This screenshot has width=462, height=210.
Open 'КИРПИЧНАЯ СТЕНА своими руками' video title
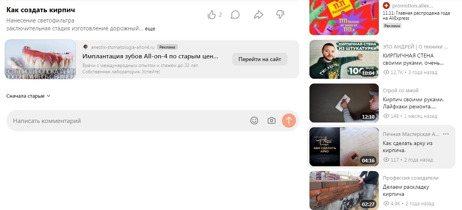point(413,59)
